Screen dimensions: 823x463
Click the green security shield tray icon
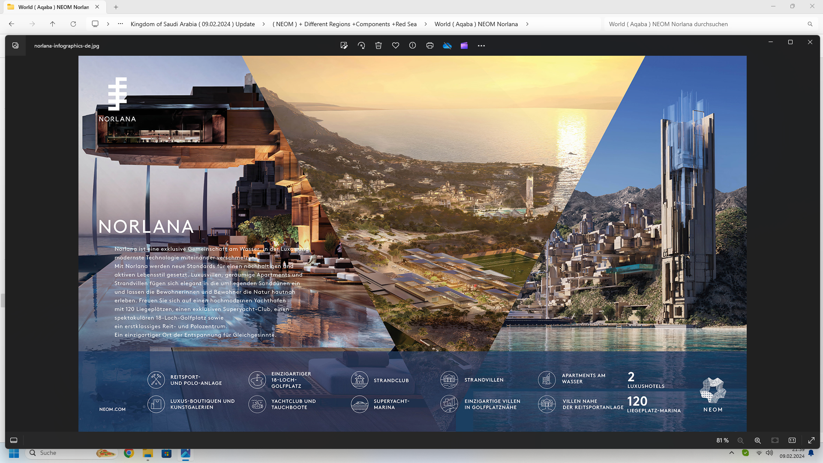(x=745, y=453)
